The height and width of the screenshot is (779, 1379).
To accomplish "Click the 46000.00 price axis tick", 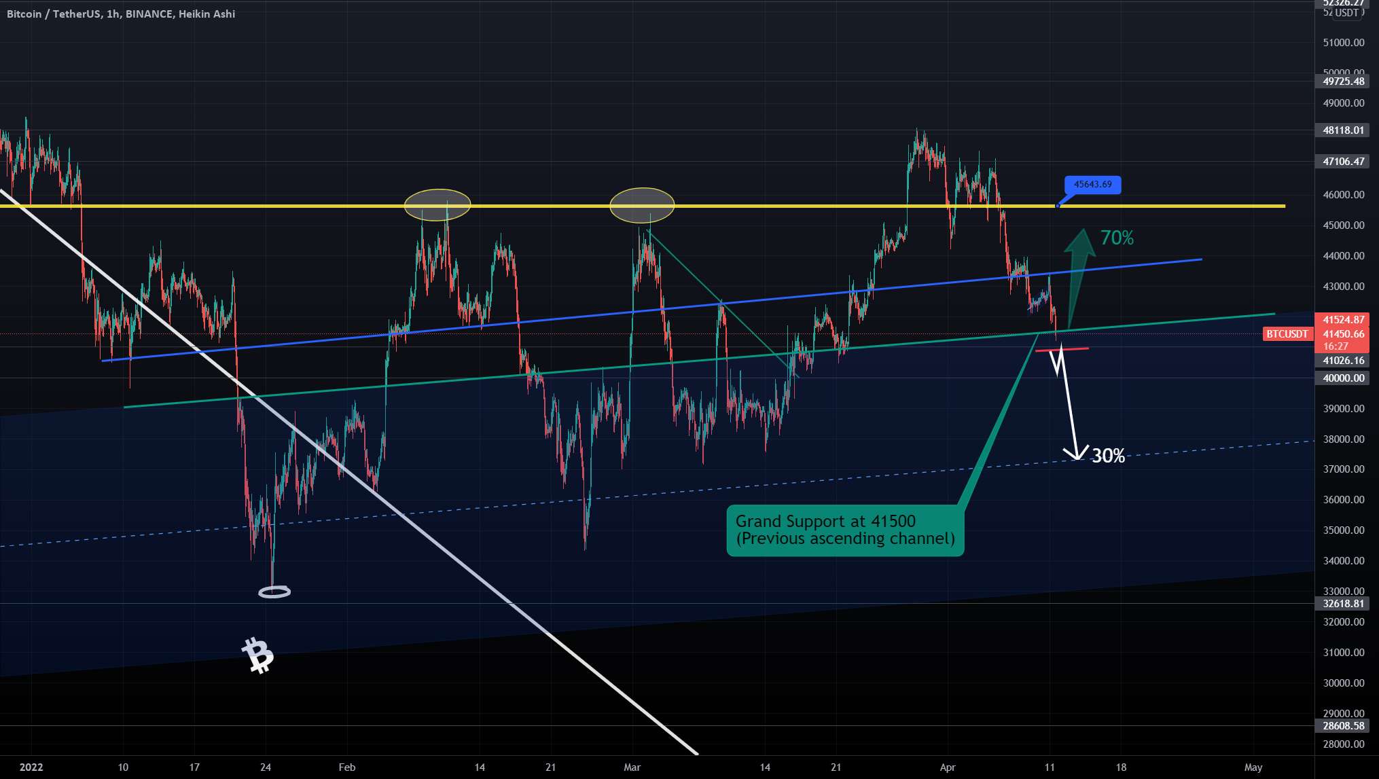I will pyautogui.click(x=1344, y=194).
